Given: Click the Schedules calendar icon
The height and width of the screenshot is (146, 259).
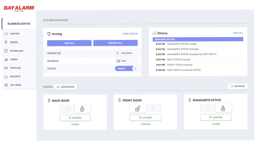Looking at the screenshot, I should (x=6, y=51).
